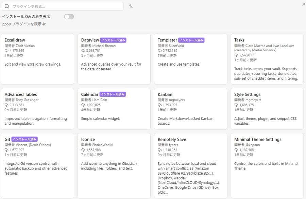Click the author line Liam Cain
The height and width of the screenshot is (199, 306).
point(94,100)
